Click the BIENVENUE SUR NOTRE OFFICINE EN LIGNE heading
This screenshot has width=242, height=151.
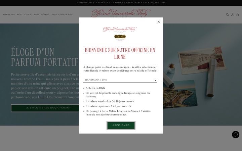point(120,53)
